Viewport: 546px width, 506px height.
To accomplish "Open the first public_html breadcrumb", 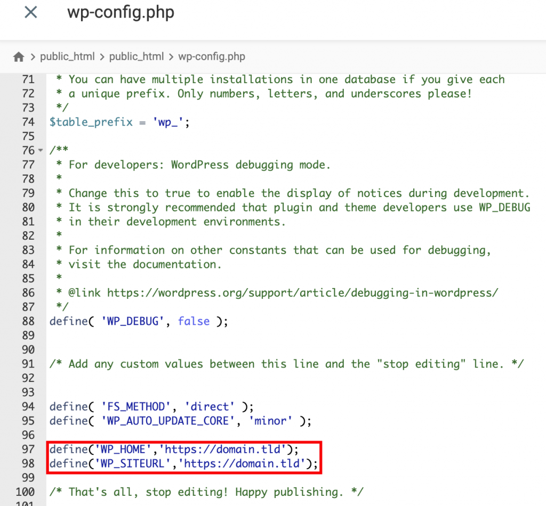I will pyautogui.click(x=68, y=56).
